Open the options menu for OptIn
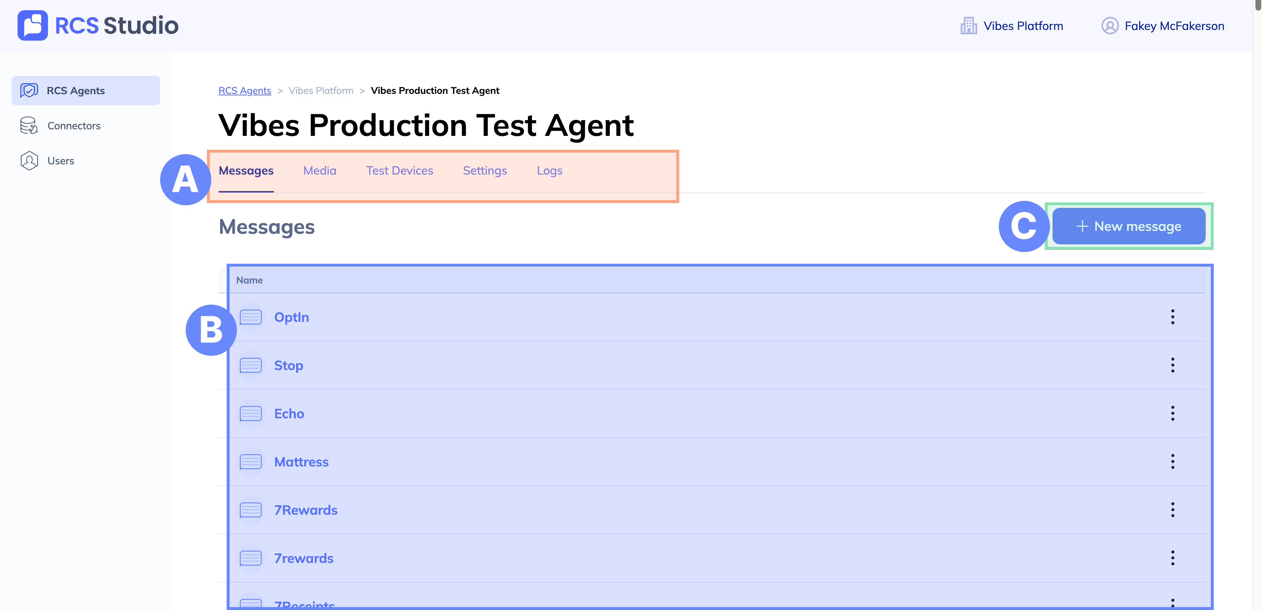1262x610 pixels. click(x=1172, y=317)
